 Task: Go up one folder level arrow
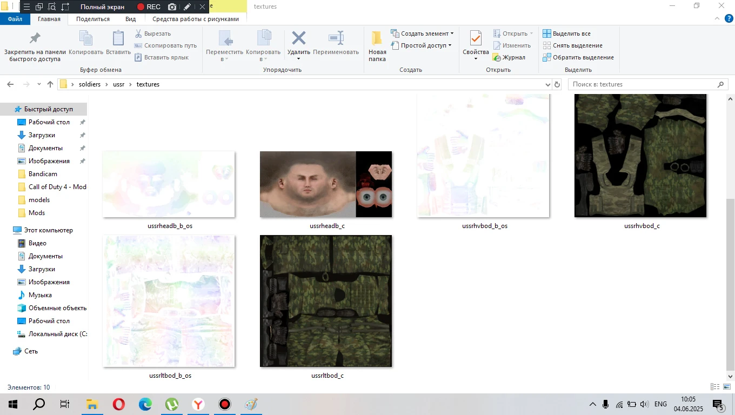50,84
